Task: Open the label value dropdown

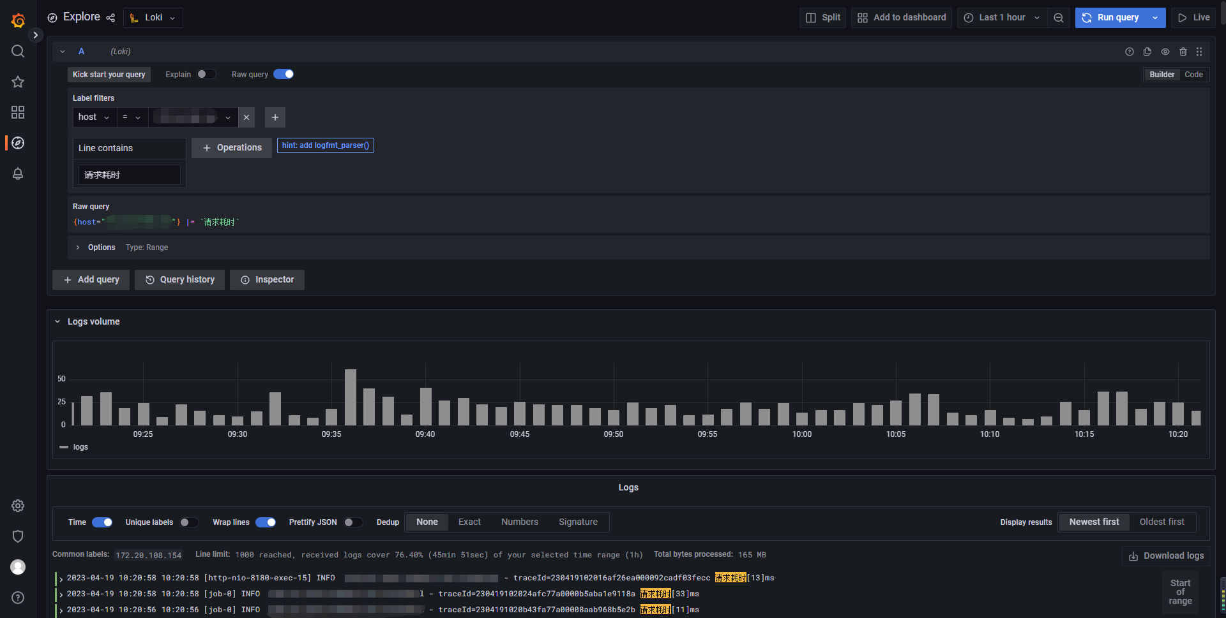Action: click(193, 117)
